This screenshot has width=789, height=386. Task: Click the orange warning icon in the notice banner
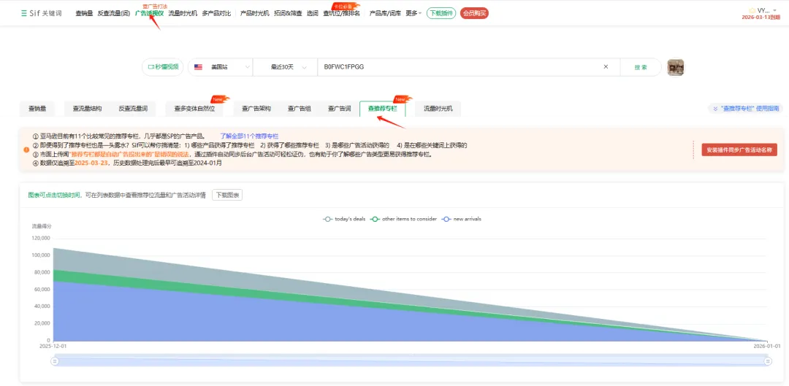[x=27, y=150]
